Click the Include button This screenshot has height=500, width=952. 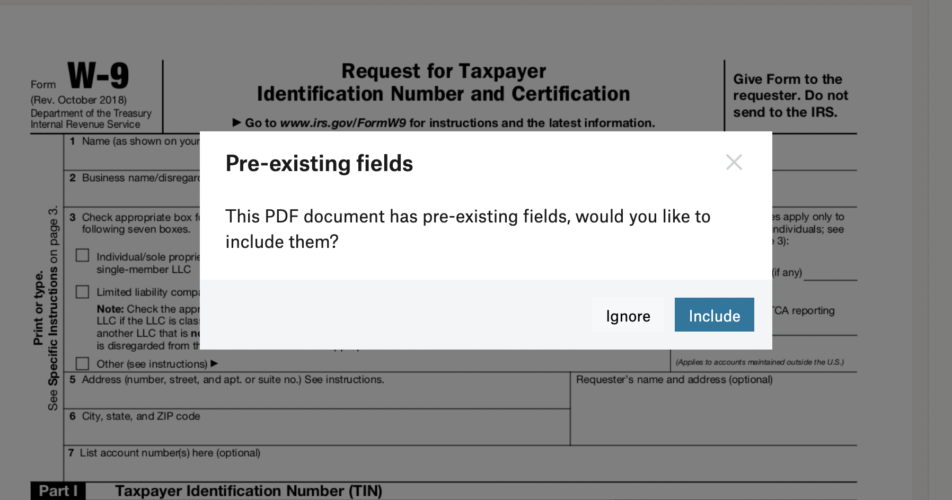click(x=714, y=315)
